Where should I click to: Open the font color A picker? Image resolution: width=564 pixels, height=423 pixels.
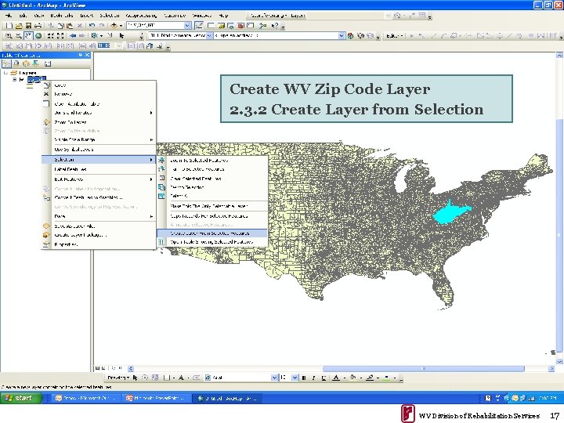pyautogui.click(x=336, y=378)
